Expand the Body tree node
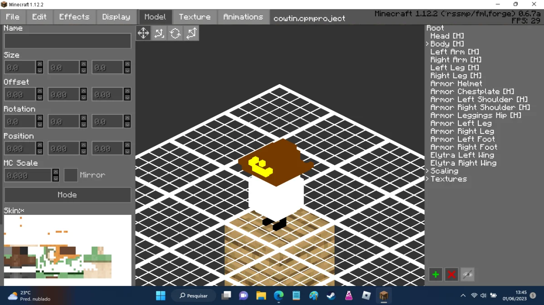 (x=427, y=44)
